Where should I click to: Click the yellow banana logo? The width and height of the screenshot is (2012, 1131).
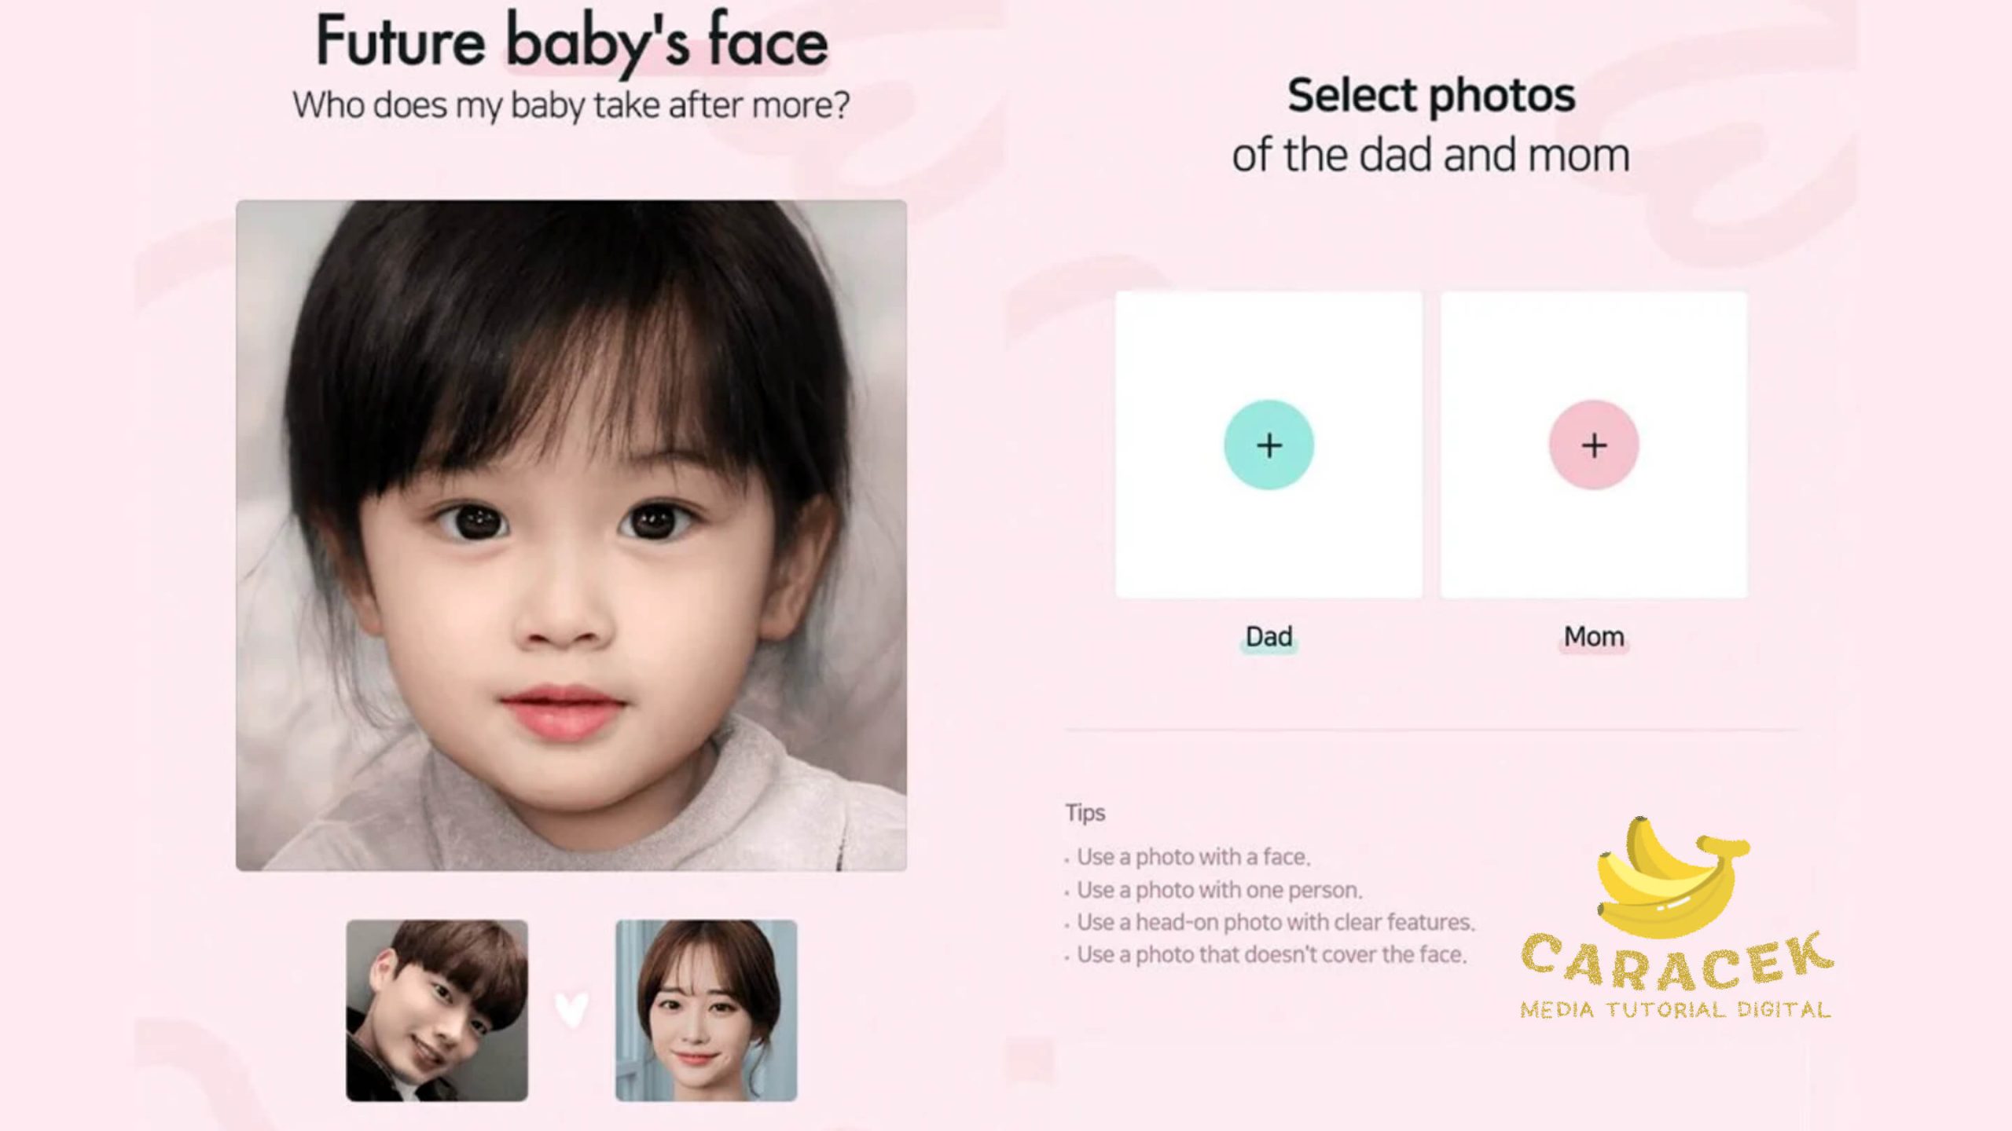[1672, 876]
